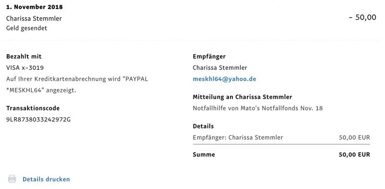Viewport: 385px width, 189px height.
Task: Select the transaction code 9LR8738033242972G
Action: tap(38, 120)
